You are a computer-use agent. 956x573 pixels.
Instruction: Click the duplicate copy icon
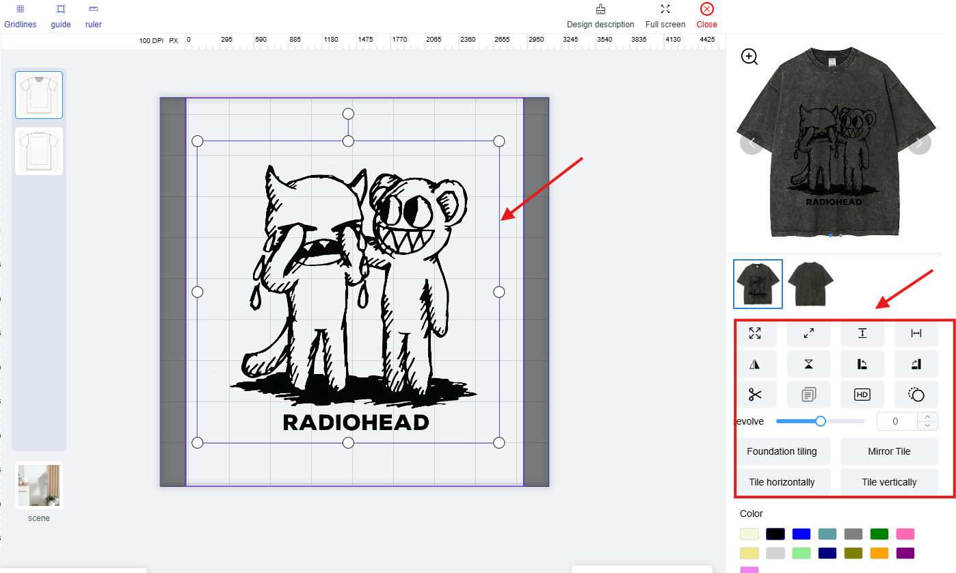(809, 395)
